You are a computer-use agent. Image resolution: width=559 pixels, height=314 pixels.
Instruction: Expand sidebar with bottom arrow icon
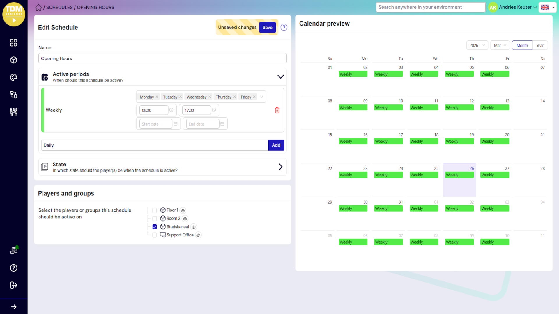point(13,307)
